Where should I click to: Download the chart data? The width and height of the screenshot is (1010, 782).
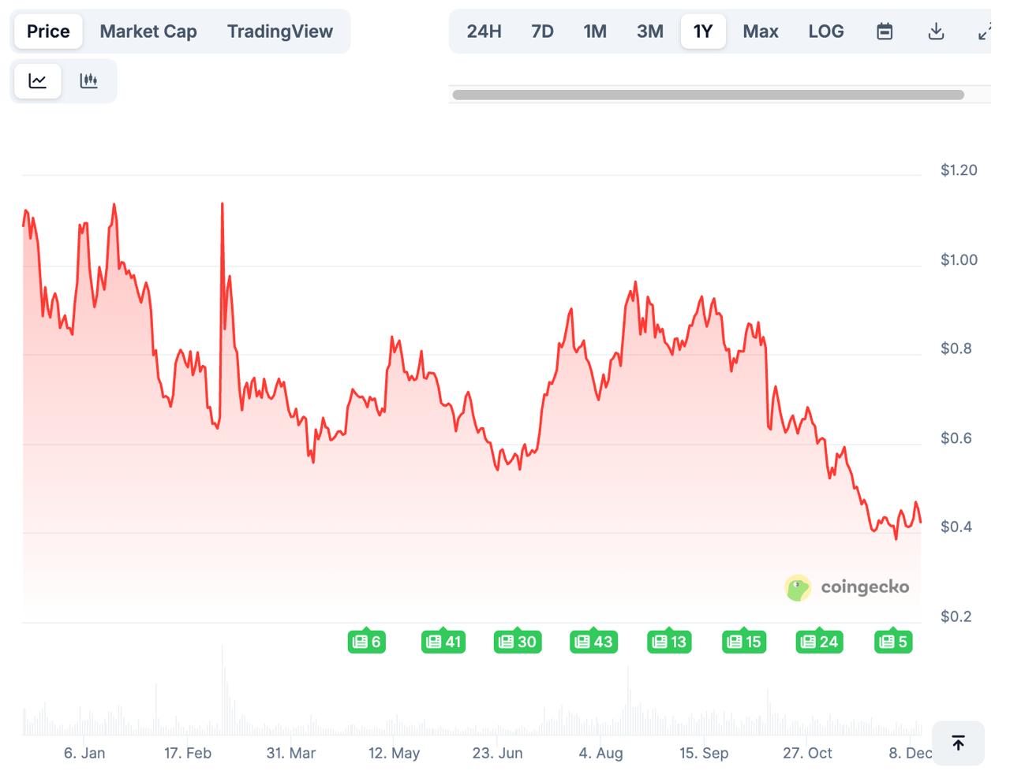(x=936, y=32)
